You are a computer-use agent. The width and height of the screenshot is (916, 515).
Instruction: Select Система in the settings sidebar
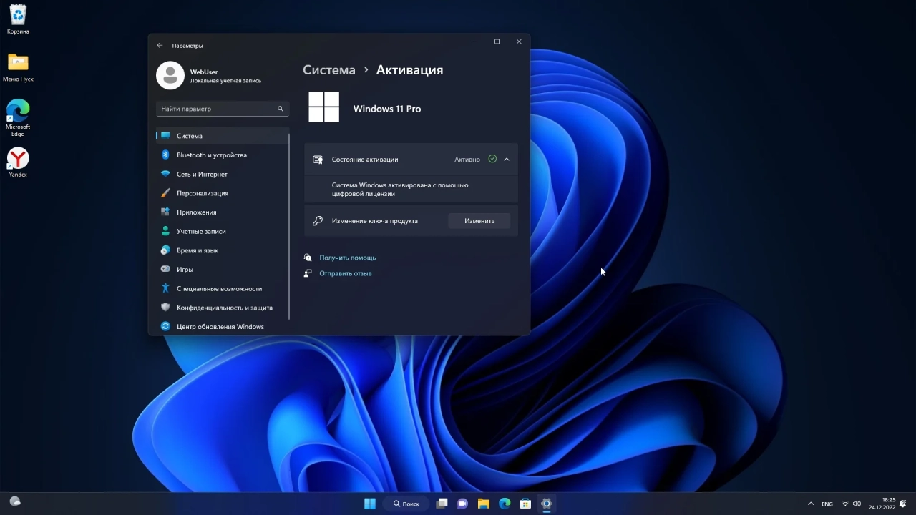222,136
